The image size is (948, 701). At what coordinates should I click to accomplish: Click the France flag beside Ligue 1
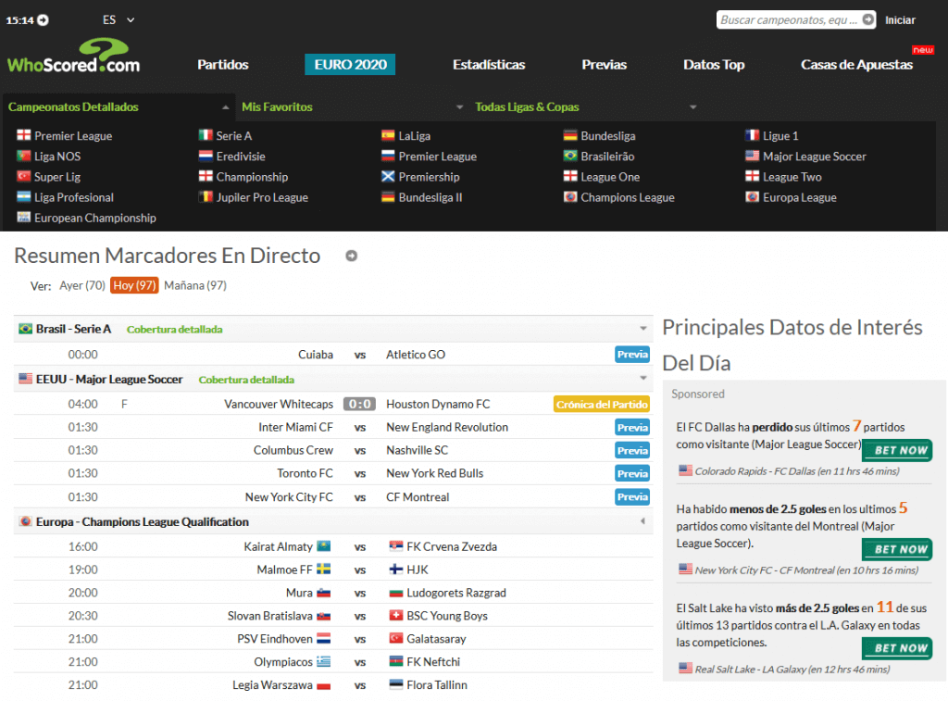(x=752, y=135)
